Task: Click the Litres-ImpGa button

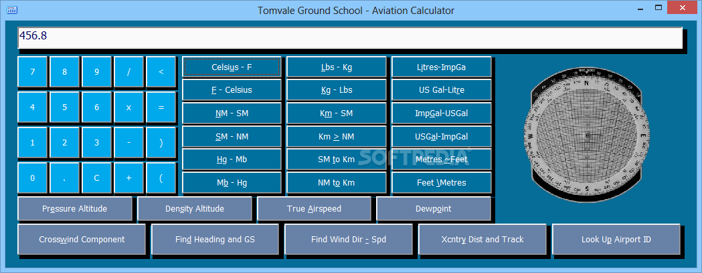Action: click(x=442, y=67)
